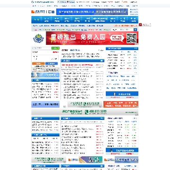Image resolution: width=170 pixels, height=170 pixels.
Task: Click the search field beside the magnifier button
Action: pos(127,30)
